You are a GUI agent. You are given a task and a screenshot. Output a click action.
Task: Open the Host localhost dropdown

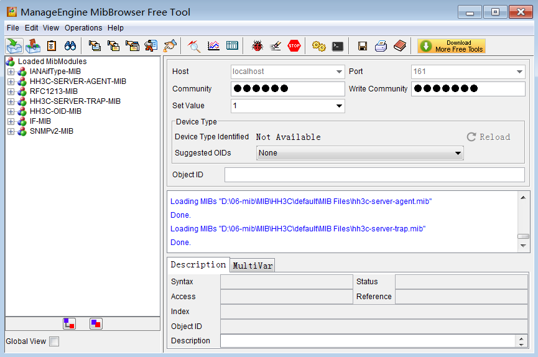point(339,72)
